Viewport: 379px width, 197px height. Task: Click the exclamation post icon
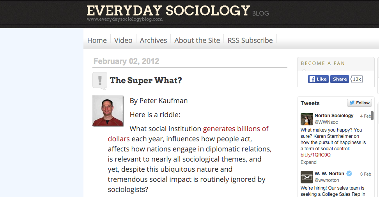[99, 81]
